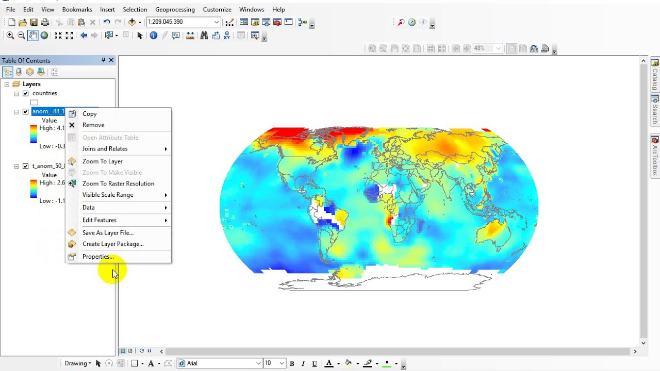The width and height of the screenshot is (660, 371).
Task: Click the countries layer symbol swatch
Action: coord(34,103)
